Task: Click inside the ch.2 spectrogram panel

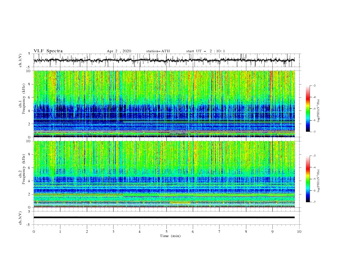Action: [x=164, y=174]
